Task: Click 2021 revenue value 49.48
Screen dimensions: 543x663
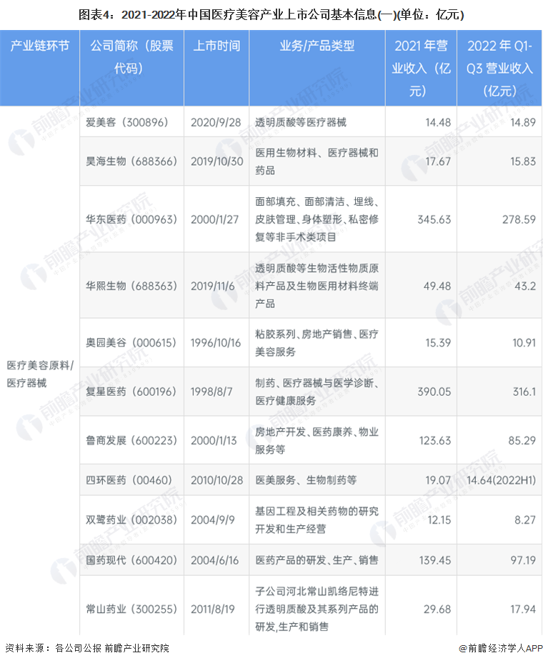Action: pos(437,286)
